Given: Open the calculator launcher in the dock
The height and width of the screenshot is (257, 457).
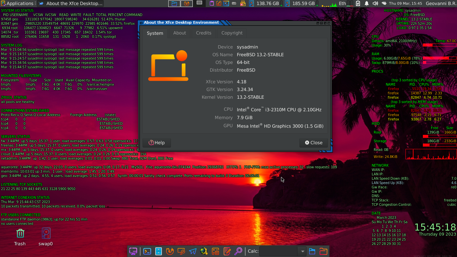Looking at the screenshot, I should pyautogui.click(x=215, y=251).
